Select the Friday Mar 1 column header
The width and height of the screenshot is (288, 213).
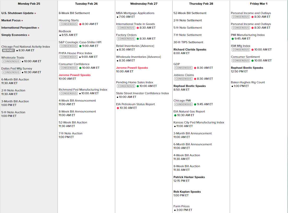[x=259, y=4]
